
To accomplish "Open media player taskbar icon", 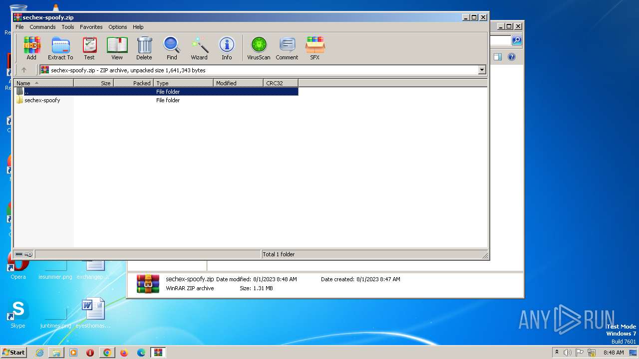I will pyautogui.click(x=73, y=353).
